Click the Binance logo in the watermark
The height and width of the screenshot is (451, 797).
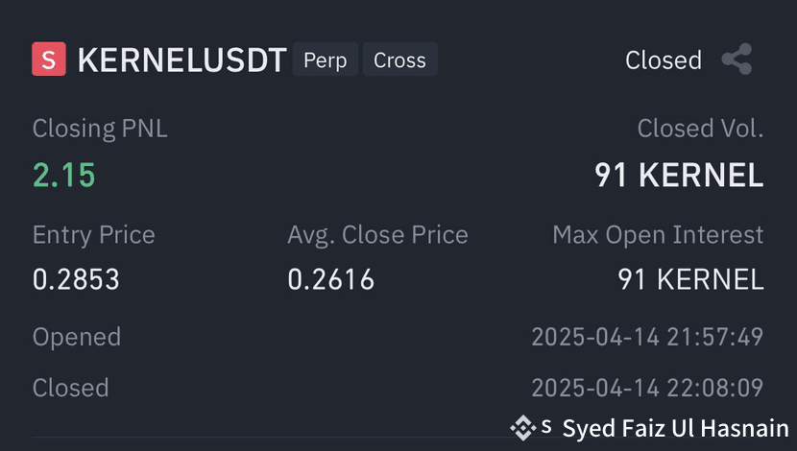[523, 428]
